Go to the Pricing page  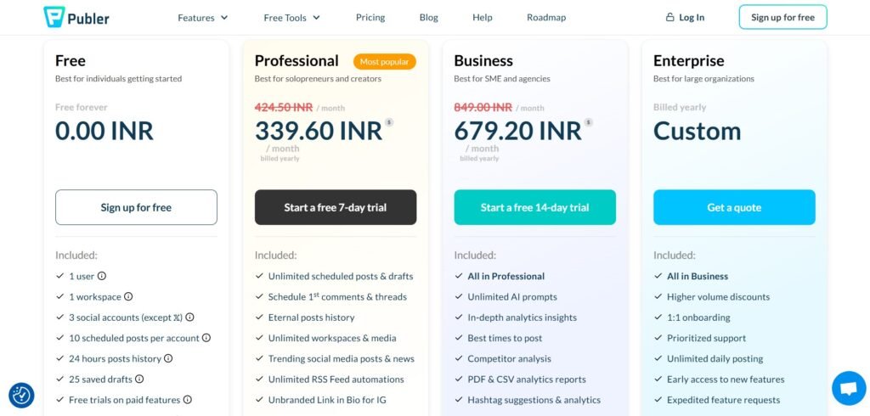pyautogui.click(x=370, y=17)
